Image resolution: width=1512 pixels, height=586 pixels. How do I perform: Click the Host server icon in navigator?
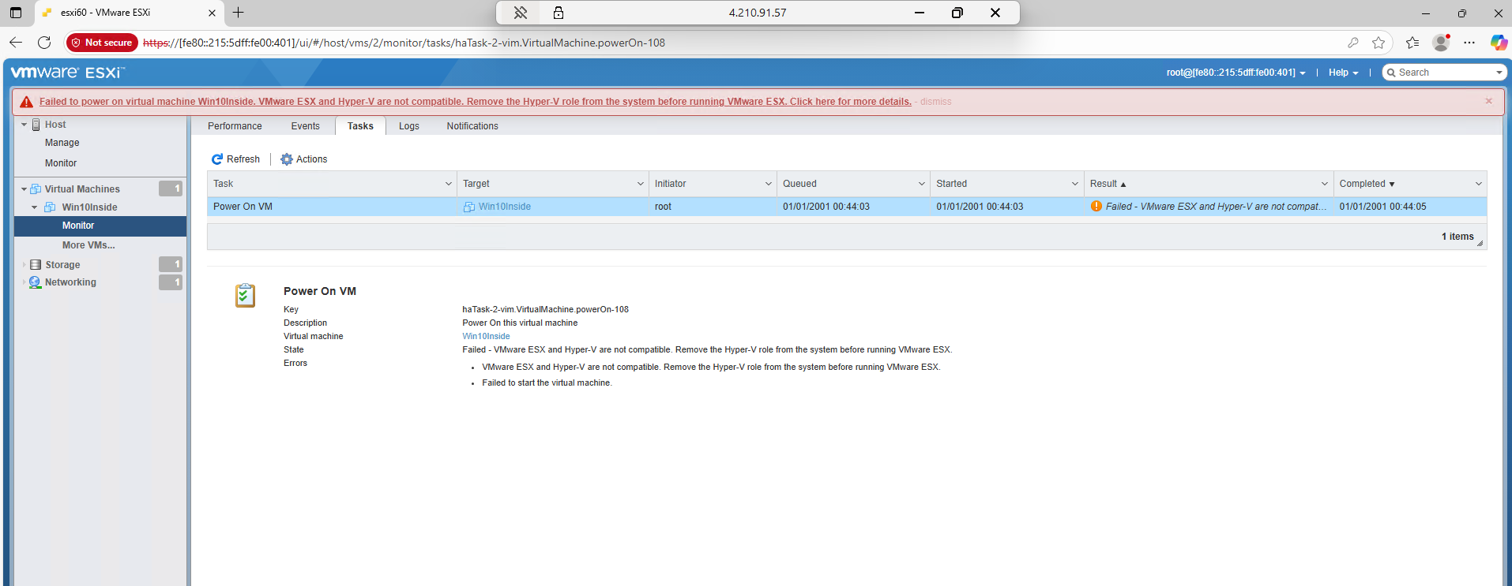[36, 125]
